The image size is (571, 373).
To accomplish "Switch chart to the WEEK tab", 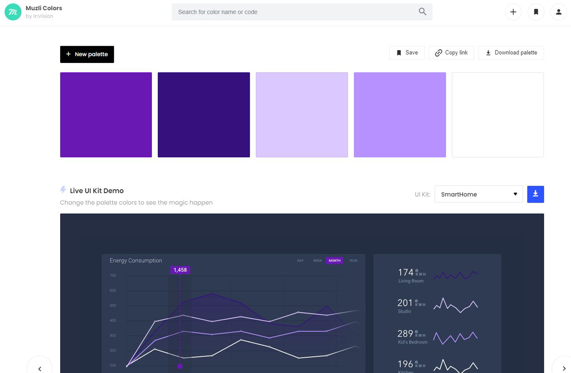I will point(317,261).
